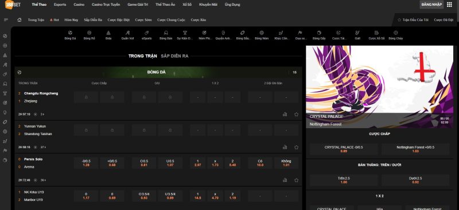This screenshot has width=459, height=210.
Task: Click the Đăng Nhập login button
Action: tap(431, 5)
